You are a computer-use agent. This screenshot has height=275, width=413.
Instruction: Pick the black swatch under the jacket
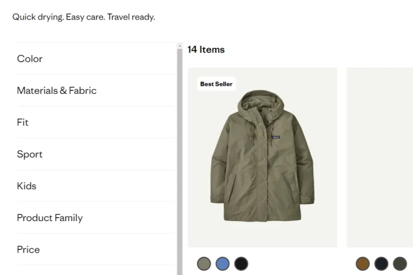coord(241,264)
